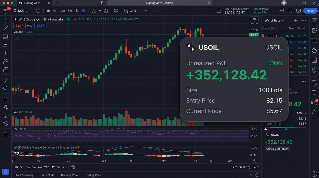
Task: Select the crosshair cursor tool
Action: tap(5, 21)
